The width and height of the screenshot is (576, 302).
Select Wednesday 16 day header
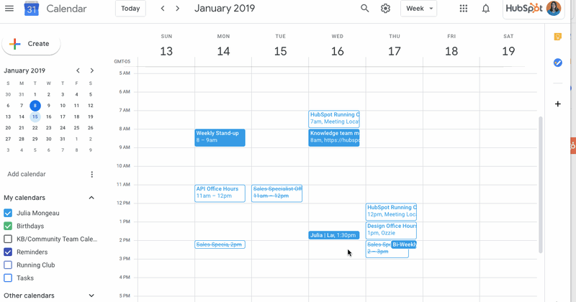tap(337, 46)
